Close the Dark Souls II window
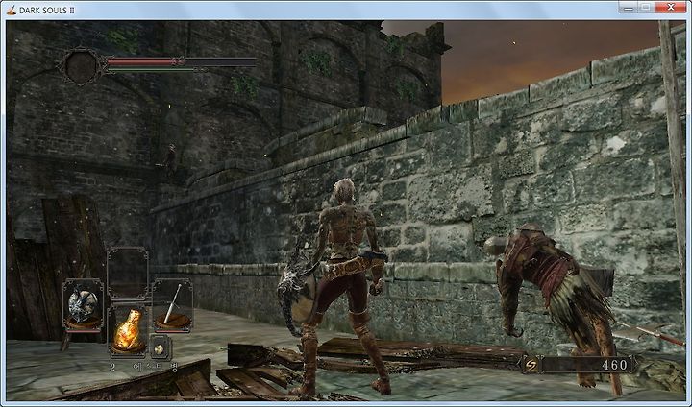Image resolution: width=692 pixels, height=407 pixels. (671, 7)
